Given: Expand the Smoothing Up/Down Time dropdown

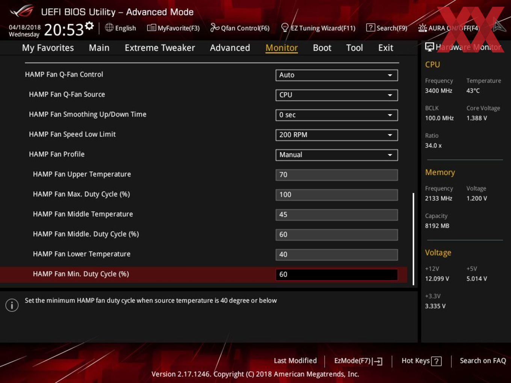Looking at the screenshot, I should pyautogui.click(x=337, y=115).
